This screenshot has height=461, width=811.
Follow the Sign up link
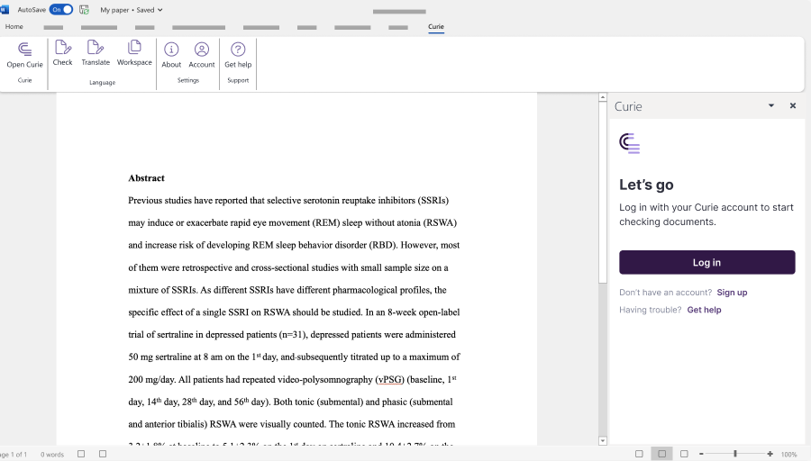[x=732, y=293]
